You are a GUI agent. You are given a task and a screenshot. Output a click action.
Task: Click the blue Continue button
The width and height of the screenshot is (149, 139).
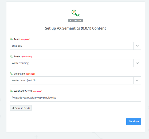134,121
